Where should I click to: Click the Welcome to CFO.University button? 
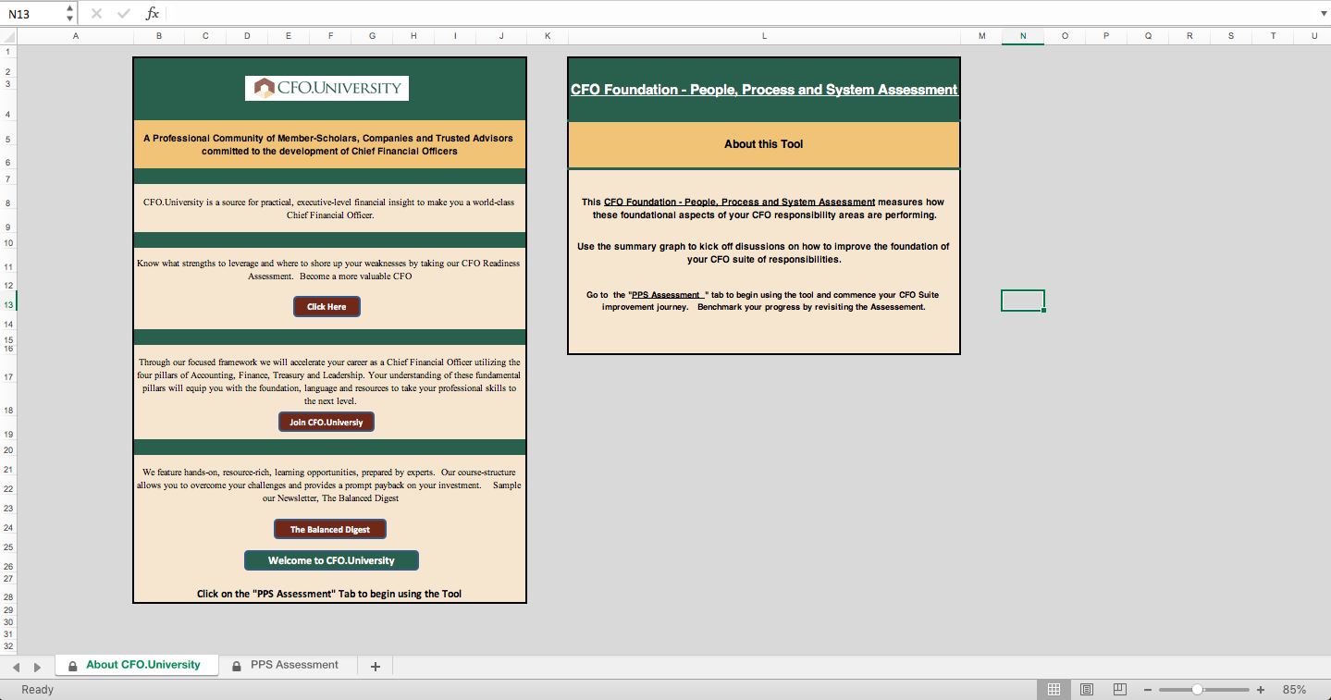coord(331,560)
